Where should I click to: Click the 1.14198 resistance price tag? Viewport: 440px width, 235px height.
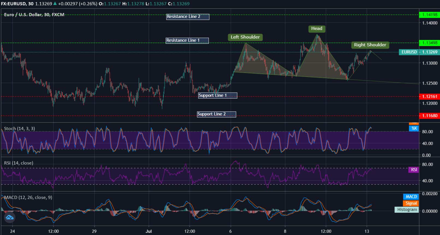click(x=429, y=15)
